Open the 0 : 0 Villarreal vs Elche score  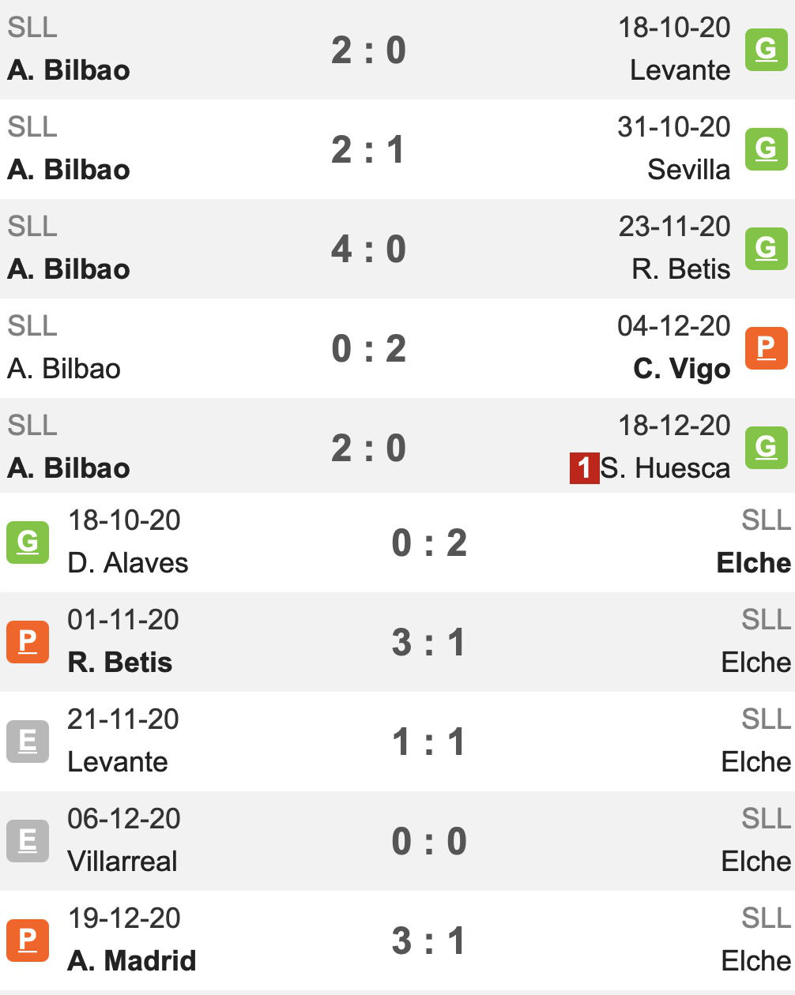click(429, 841)
